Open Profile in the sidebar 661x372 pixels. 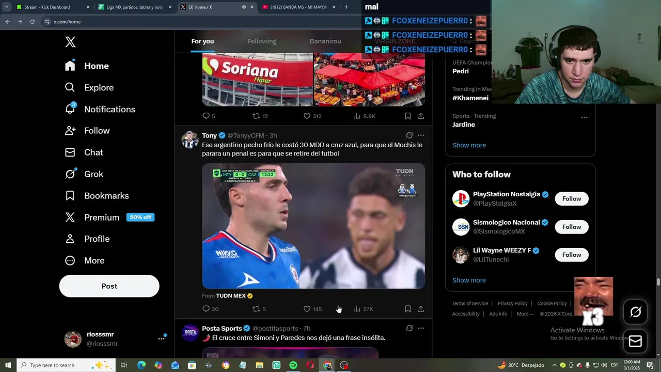pos(87,239)
